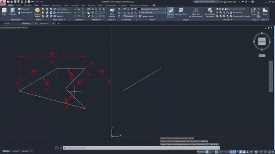275x154 pixels.
Task: Open the Help question mark icon
Action: (252, 2)
